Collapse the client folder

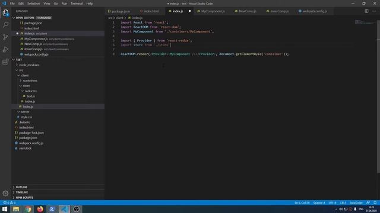[24, 75]
